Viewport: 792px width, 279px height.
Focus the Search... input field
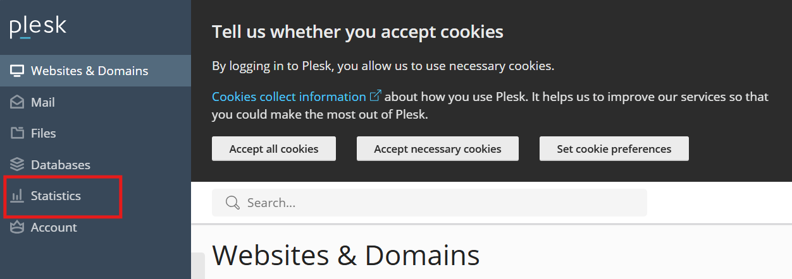[430, 203]
